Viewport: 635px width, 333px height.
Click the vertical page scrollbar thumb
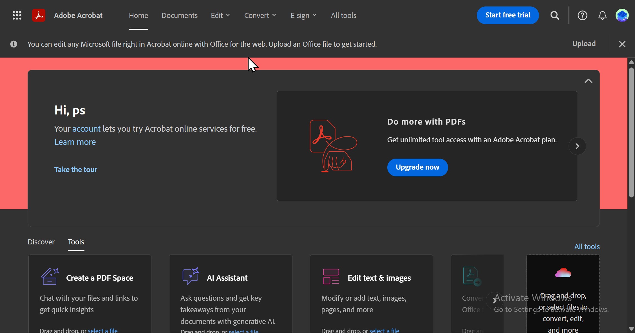pyautogui.click(x=631, y=132)
